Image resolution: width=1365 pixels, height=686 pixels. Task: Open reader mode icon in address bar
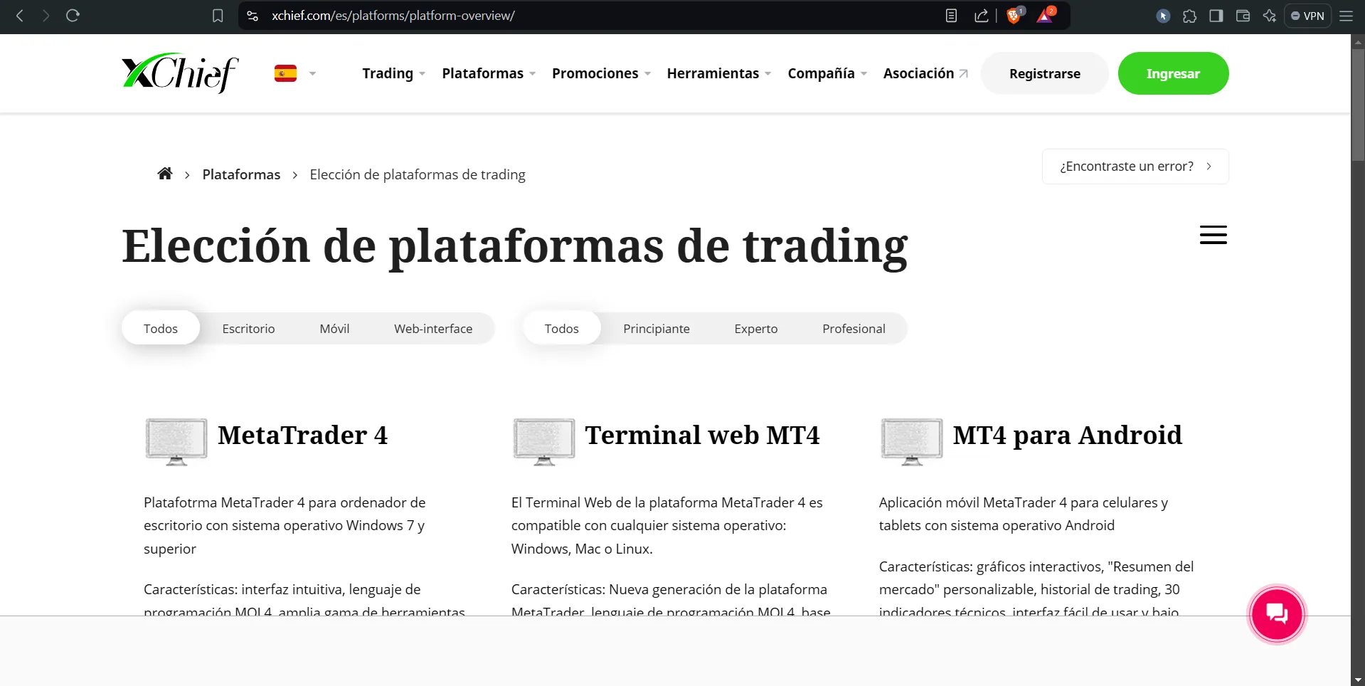[x=951, y=16]
